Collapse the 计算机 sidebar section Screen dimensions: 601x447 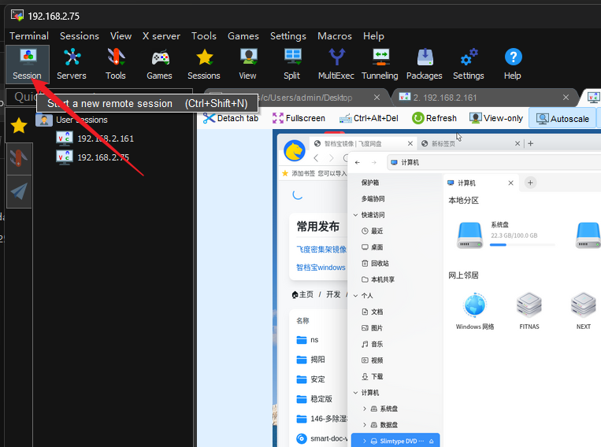point(355,393)
